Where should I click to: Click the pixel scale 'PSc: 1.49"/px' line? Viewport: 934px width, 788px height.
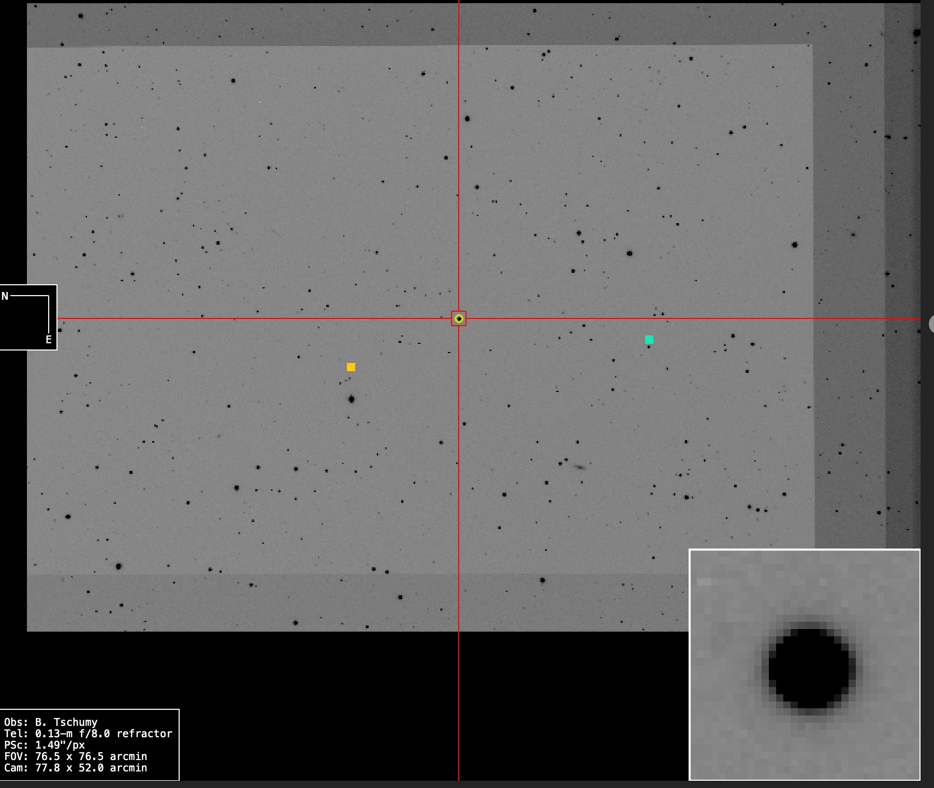pyautogui.click(x=45, y=745)
